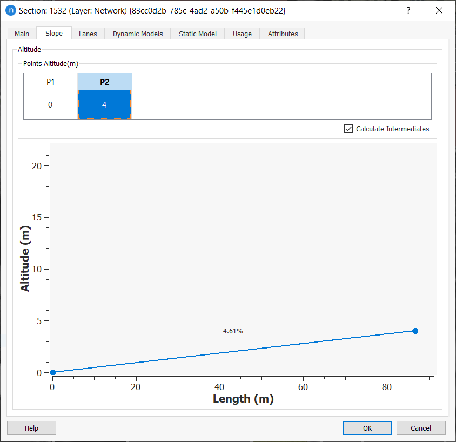Image resolution: width=456 pixels, height=442 pixels.
Task: Toggle the Calculate Intermediates checkbox
Action: pos(348,129)
